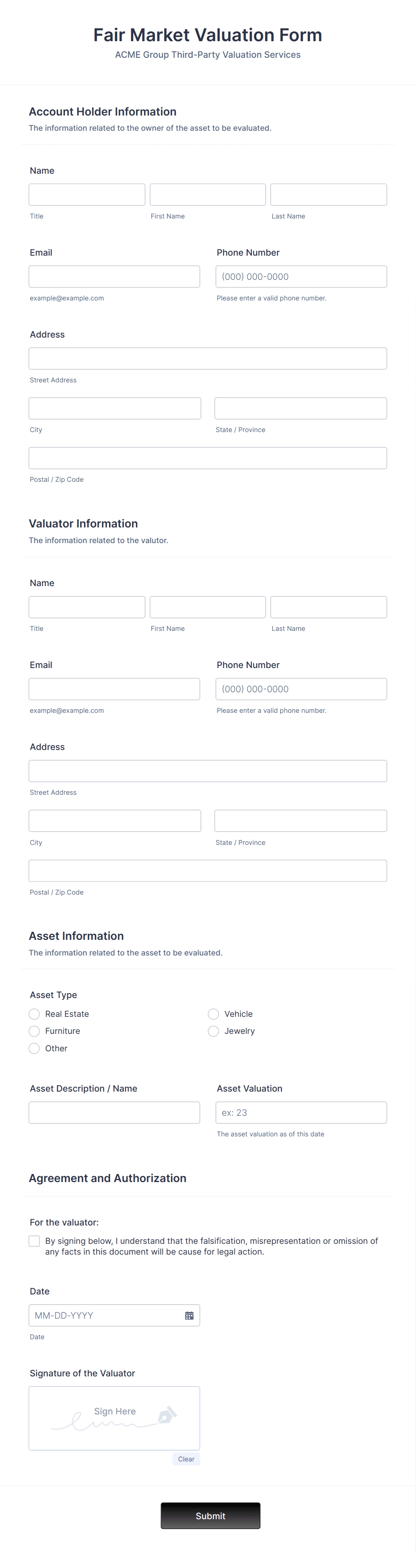The height and width of the screenshot is (1551, 416).
Task: Check the falsification agreement checkbox
Action: (x=34, y=1241)
